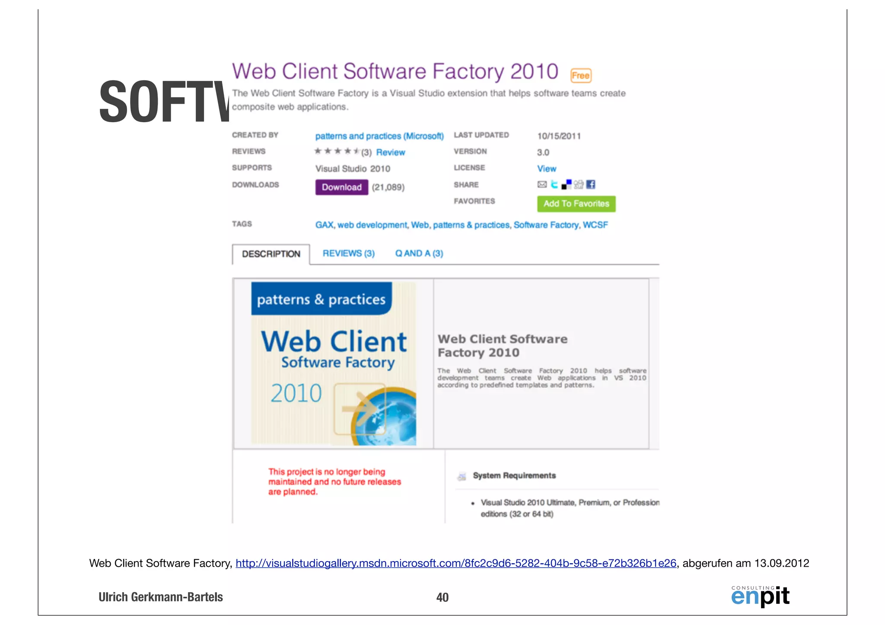Image resolution: width=885 pixels, height=625 pixels.
Task: Click the slide page number 40
Action: coord(442,597)
